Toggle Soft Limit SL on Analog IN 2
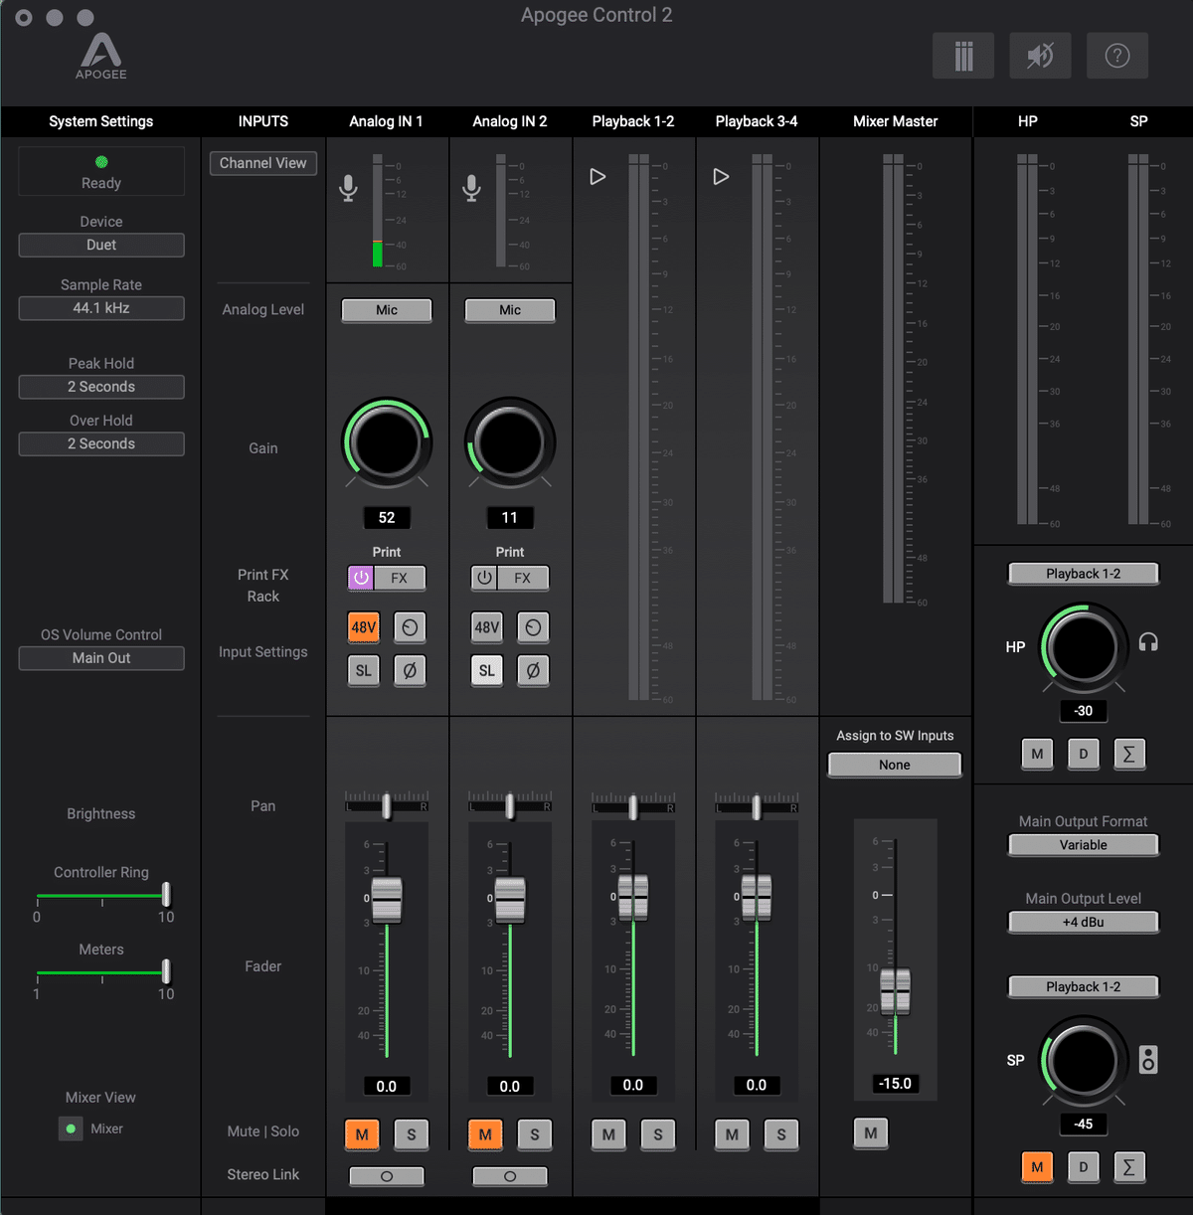 click(x=487, y=670)
